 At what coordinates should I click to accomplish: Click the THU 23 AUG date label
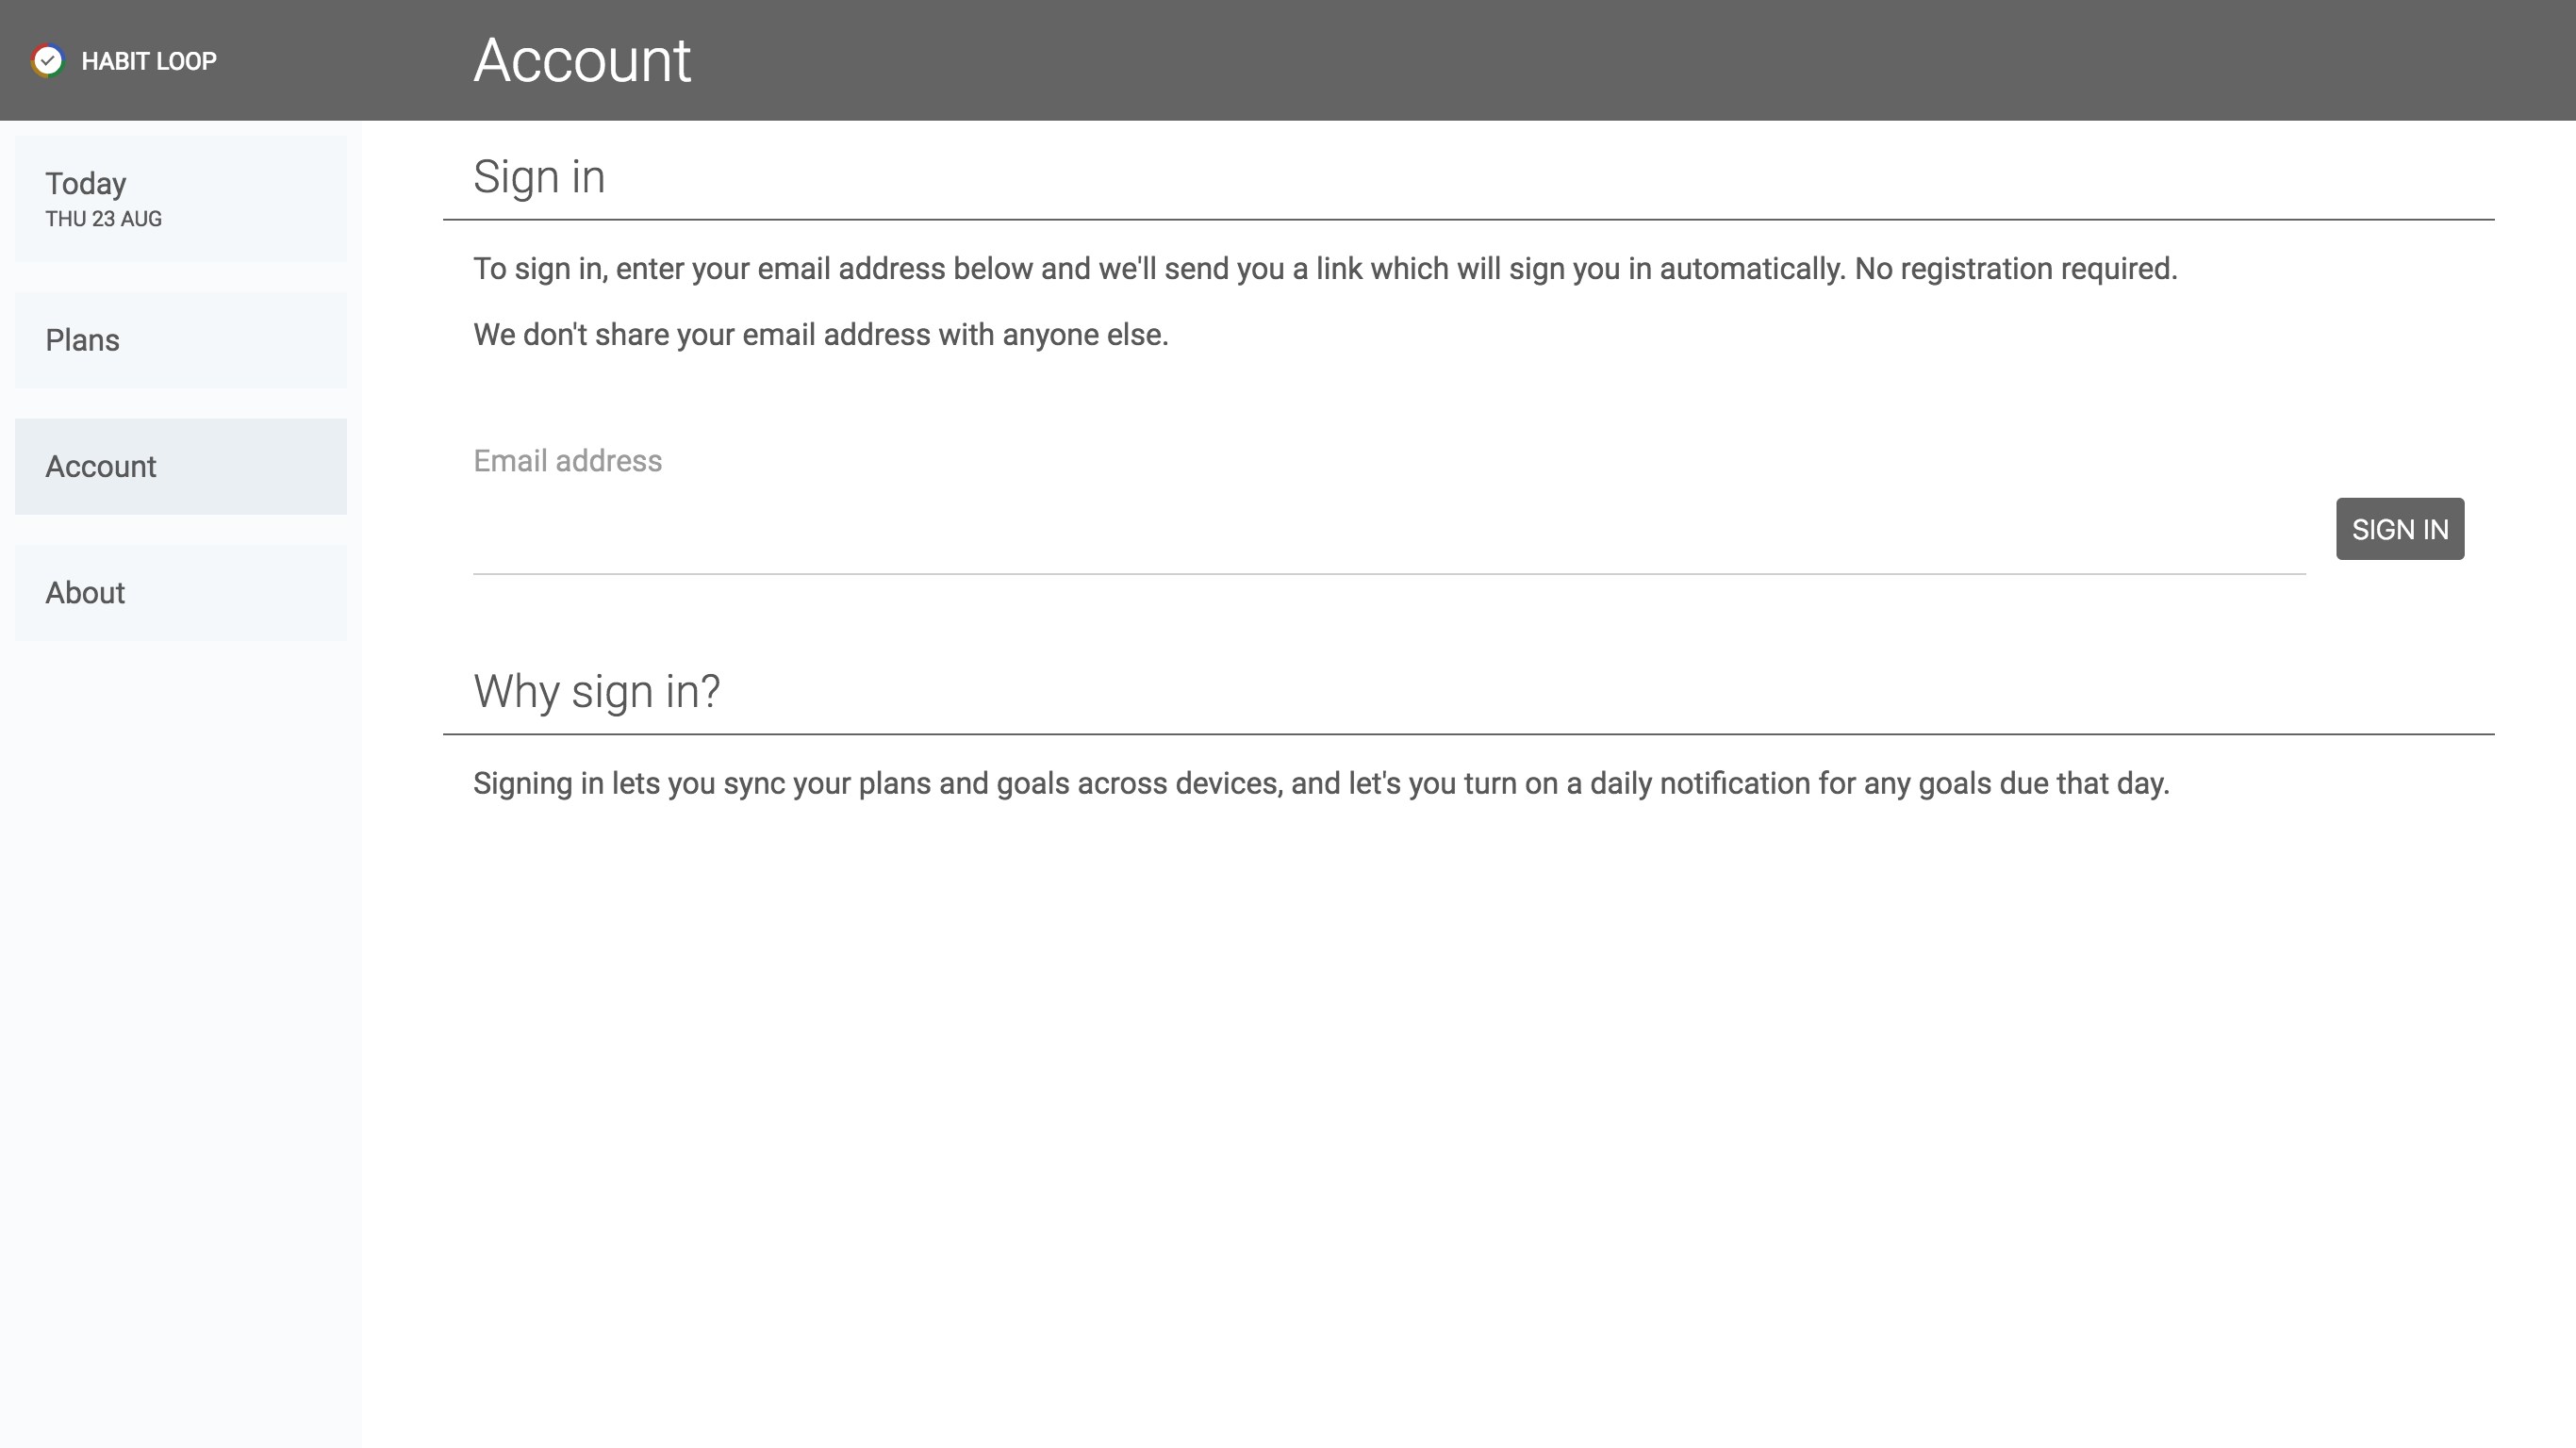pos(103,219)
